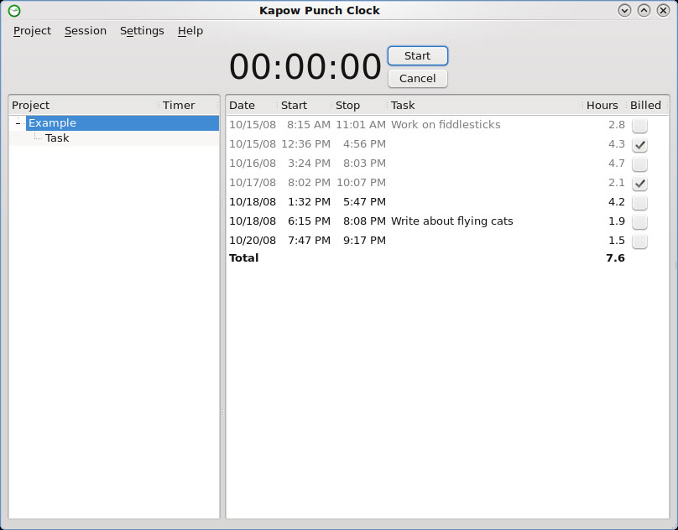
Task: Click the 12:36 PM start time
Action: [x=305, y=144]
